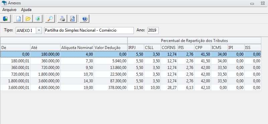268x124 pixels.
Task: Click the exit door toolbar icon
Action: pos(5,19)
